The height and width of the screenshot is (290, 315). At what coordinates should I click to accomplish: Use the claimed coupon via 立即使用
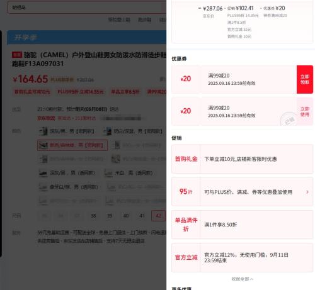(x=305, y=111)
